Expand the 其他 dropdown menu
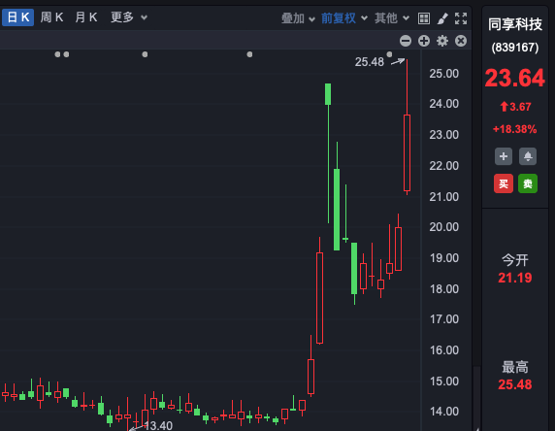The image size is (555, 431). (392, 18)
